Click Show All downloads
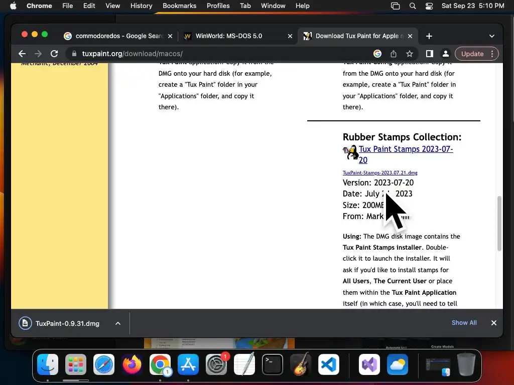 (464, 323)
